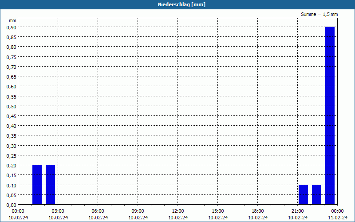The height and width of the screenshot is (222, 355).
Task: Click the 0,25 y-axis value
Action: (12, 156)
